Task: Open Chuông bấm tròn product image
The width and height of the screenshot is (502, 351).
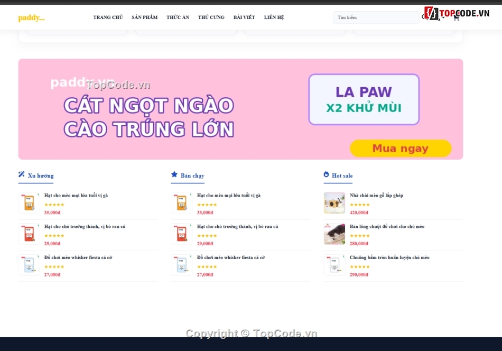Action: [334, 265]
